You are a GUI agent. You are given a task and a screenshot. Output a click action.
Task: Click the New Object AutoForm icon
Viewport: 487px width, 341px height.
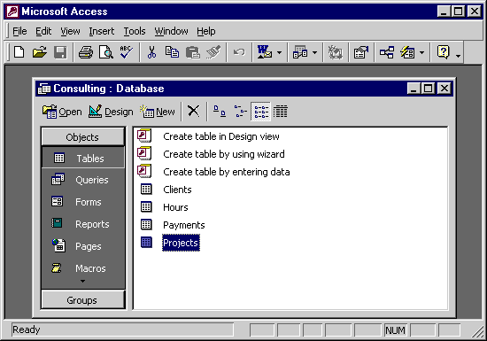(x=407, y=52)
